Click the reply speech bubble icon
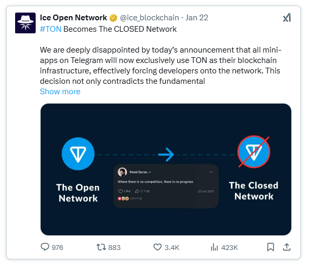Image resolution: width=309 pixels, height=265 pixels. 45,247
